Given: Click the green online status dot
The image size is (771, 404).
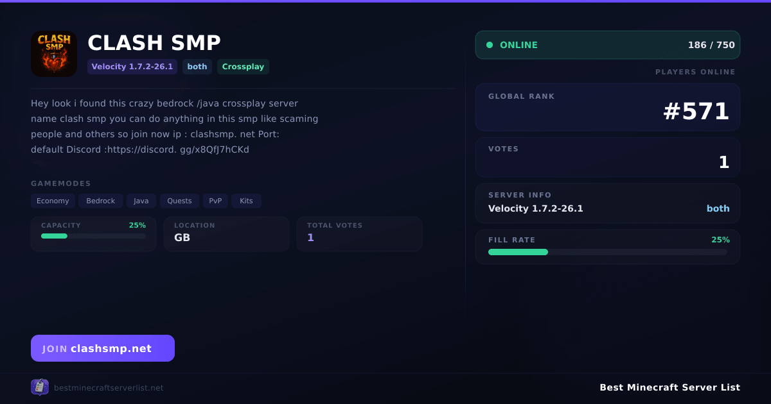Looking at the screenshot, I should point(490,45).
